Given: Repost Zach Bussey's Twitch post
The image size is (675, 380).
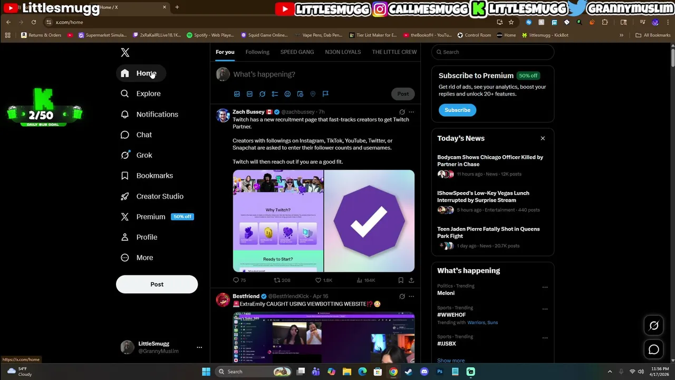Looking at the screenshot, I should tap(282, 280).
